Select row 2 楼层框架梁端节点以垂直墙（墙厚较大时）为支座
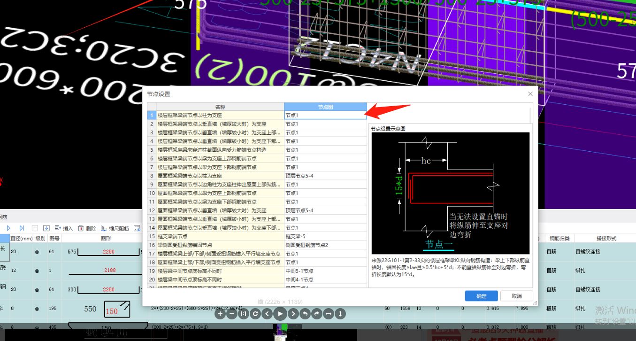 (220, 124)
